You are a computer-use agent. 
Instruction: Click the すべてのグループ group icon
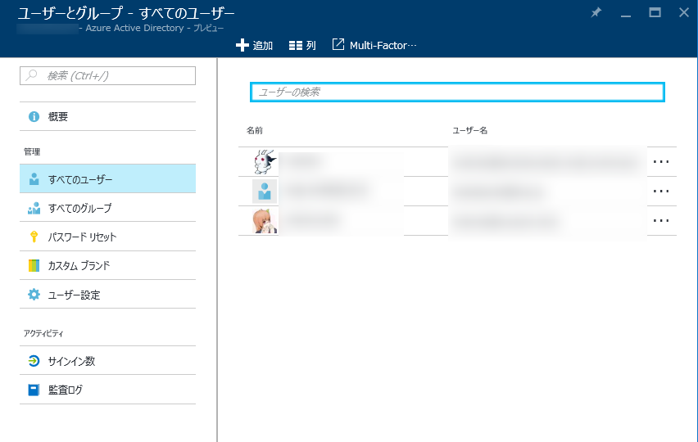[34, 208]
